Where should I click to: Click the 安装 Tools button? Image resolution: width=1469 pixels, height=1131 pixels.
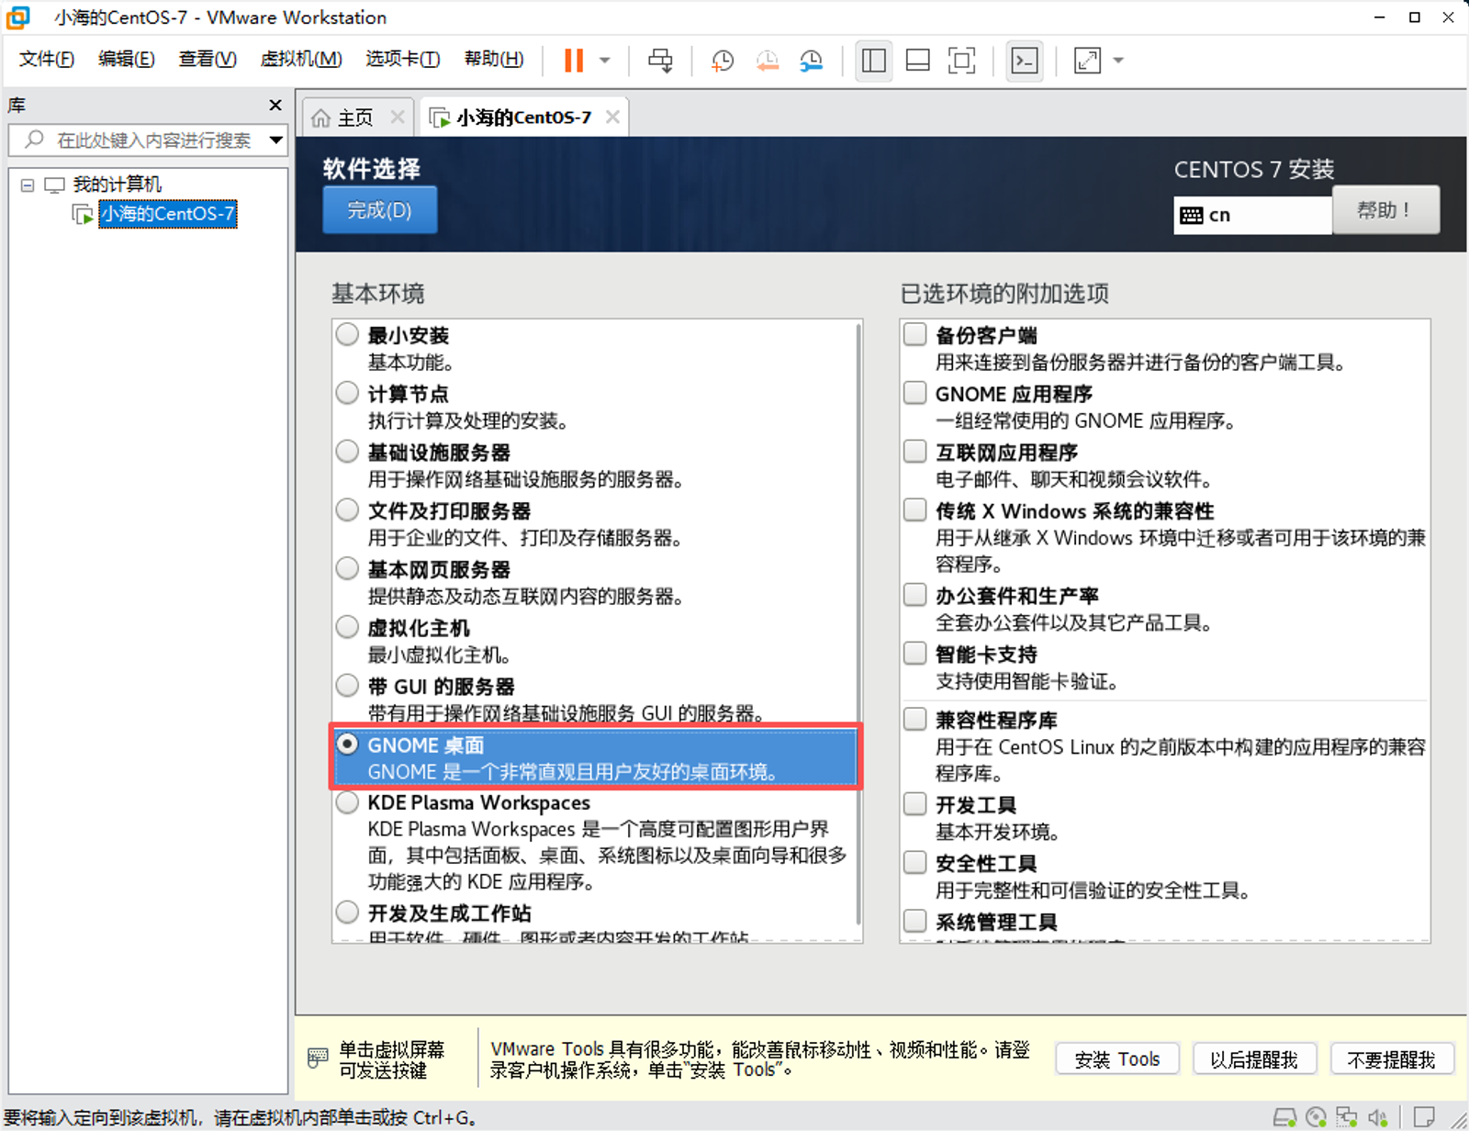tap(1117, 1059)
